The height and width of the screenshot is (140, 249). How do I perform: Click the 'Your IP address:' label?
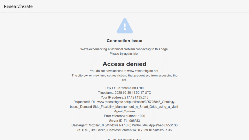pyautogui.click(x=112, y=97)
